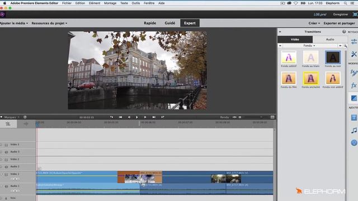358x201 pixels.
Task: Open the Transitions panel icon in sidebar
Action: 354,98
